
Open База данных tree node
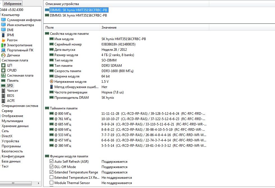click(x=11, y=161)
